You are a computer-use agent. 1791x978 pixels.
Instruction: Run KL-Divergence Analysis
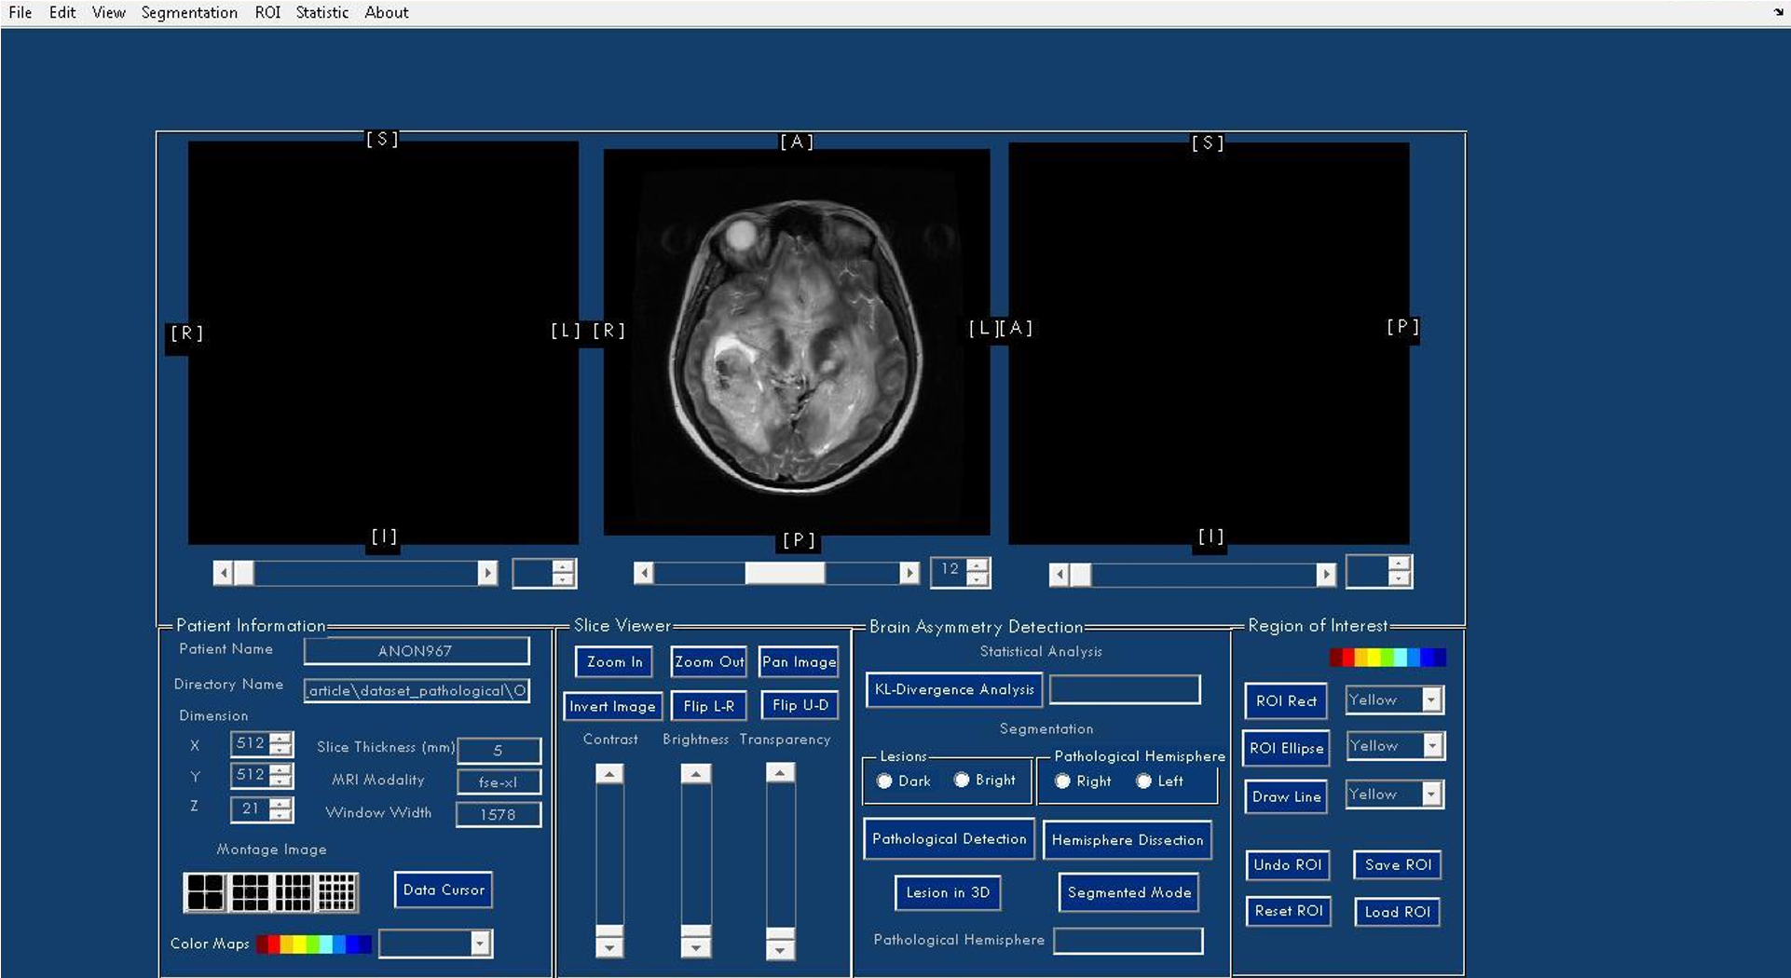coord(954,689)
